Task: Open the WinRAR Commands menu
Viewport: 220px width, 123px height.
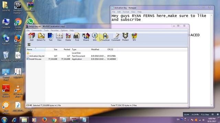Action: click(x=37, y=30)
